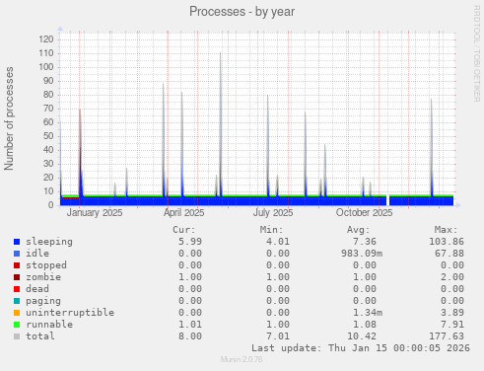Click the uninterruptible max value 3.89
This screenshot has height=371, width=484.
click(452, 313)
